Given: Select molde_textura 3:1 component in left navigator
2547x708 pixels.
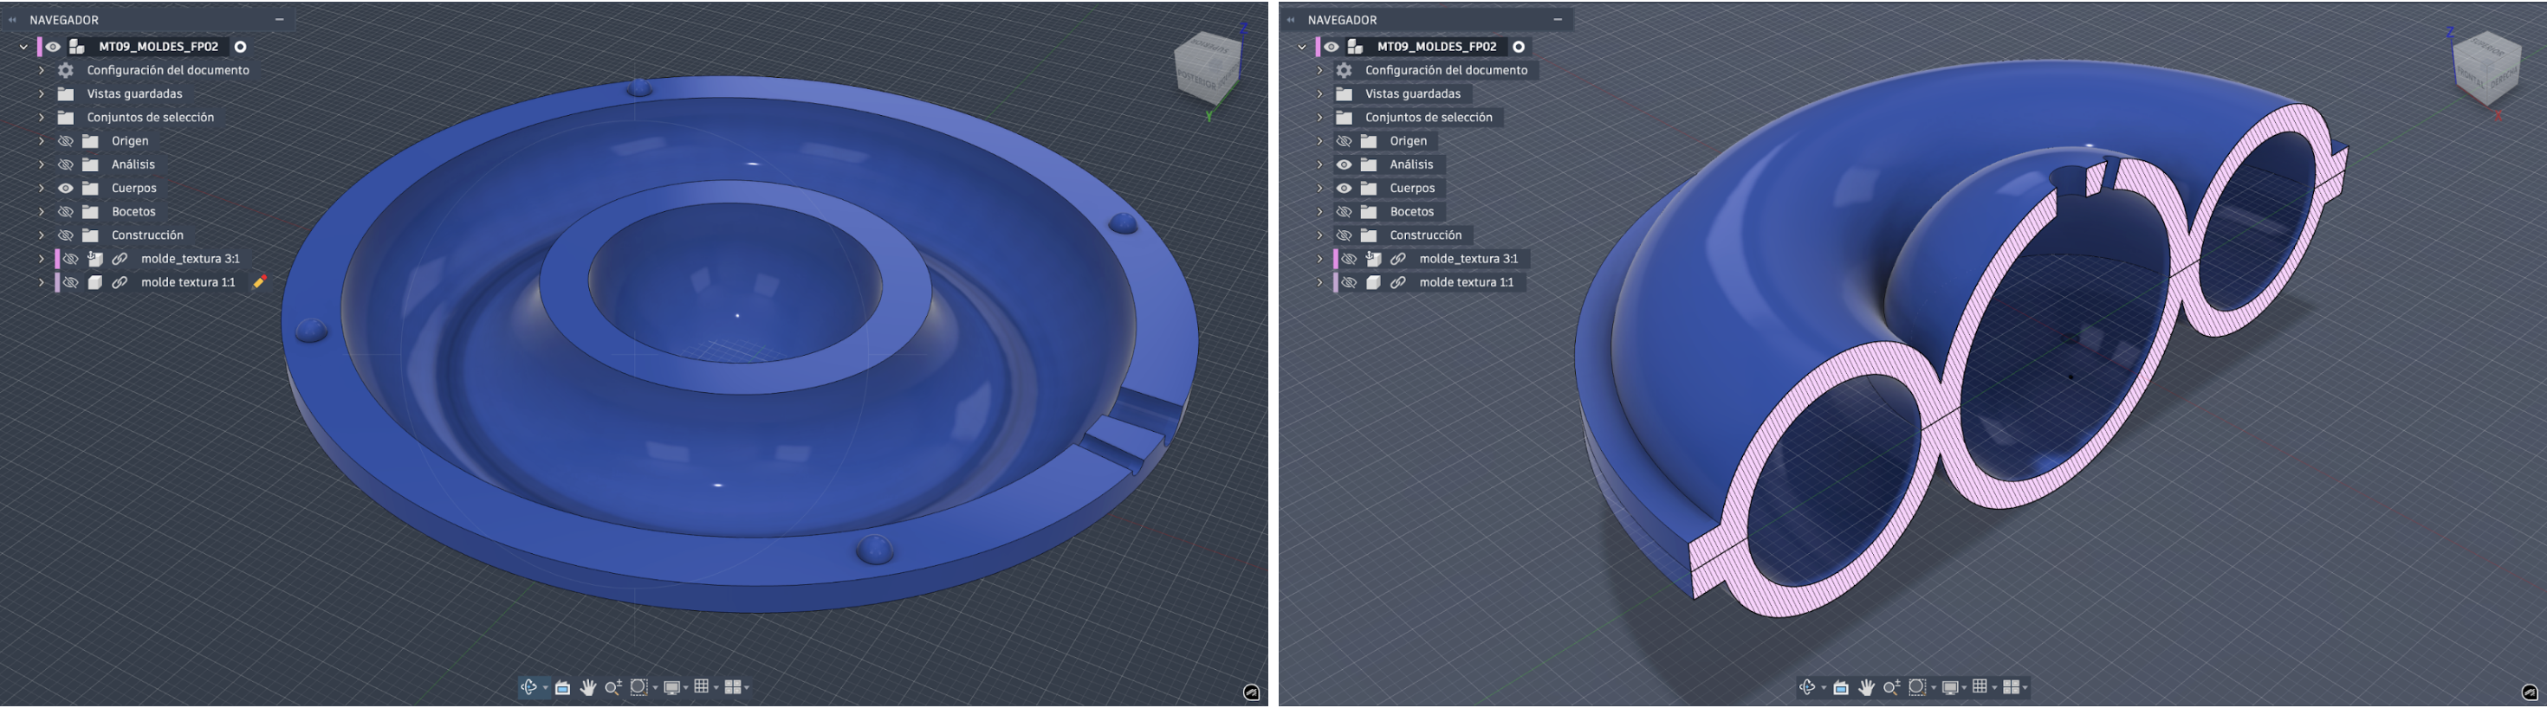Looking at the screenshot, I should 190,259.
